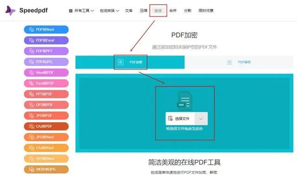Image resolution: width=297 pixels, height=176 pixels.
Task: Expand the arrow beside 选择文件
Action: coord(201,119)
